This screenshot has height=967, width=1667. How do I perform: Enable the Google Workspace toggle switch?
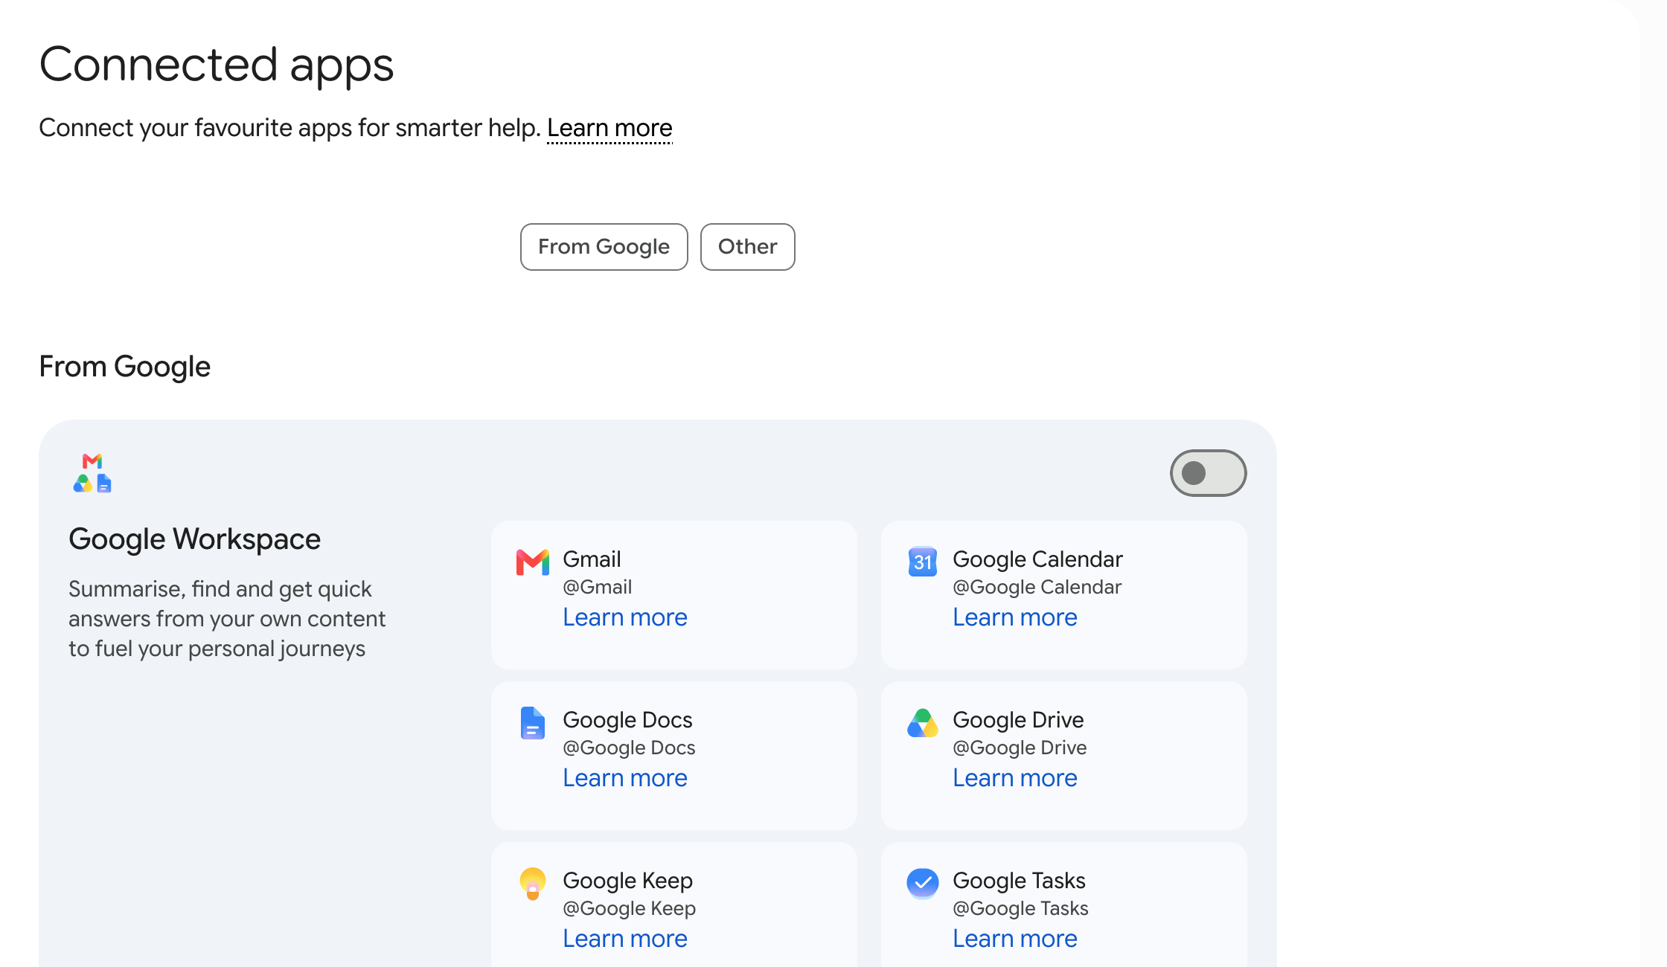1209,473
